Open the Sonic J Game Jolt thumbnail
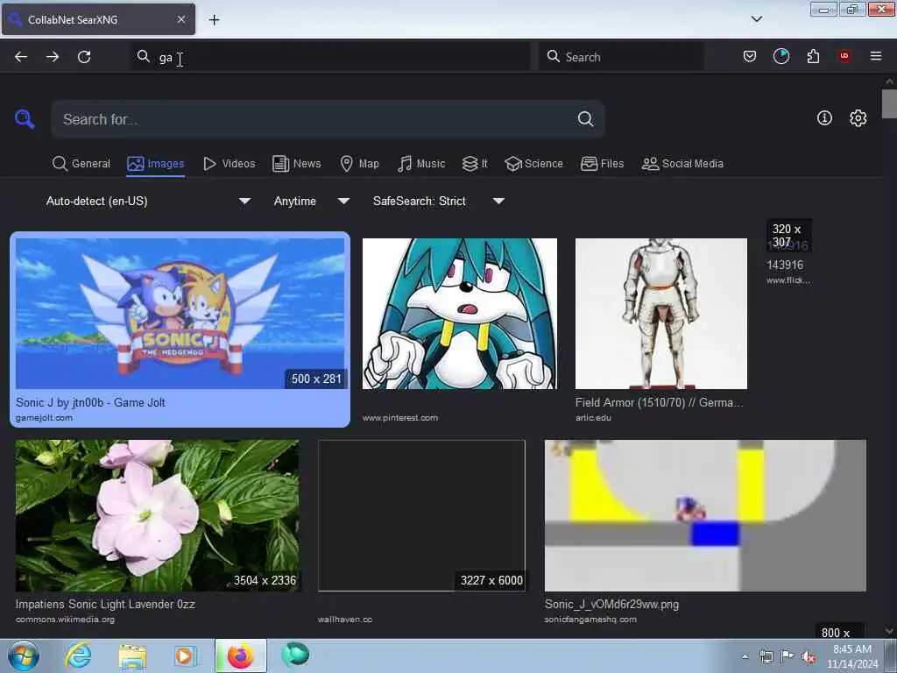 point(180,313)
